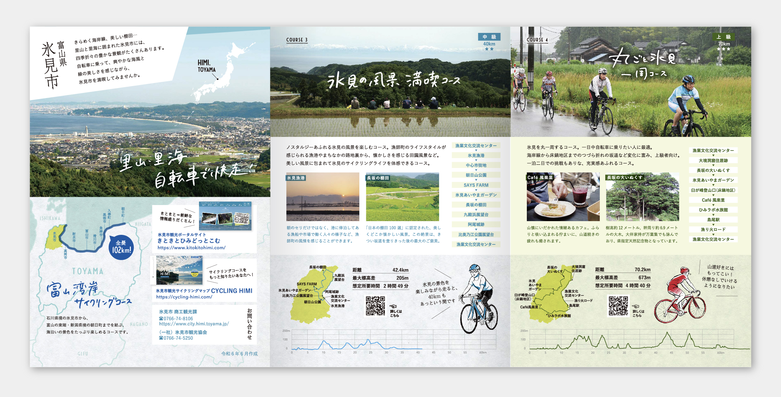Click phone icon before 0766-74-8106
This screenshot has width=781, height=397.
click(161, 318)
